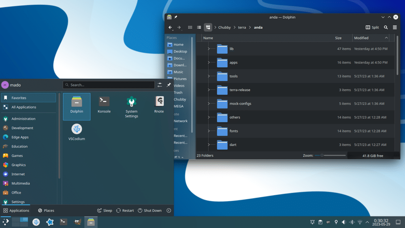Viewport: 405px width, 228px height.
Task: Select Details tree view mode in Dolphin
Action: (x=208, y=28)
